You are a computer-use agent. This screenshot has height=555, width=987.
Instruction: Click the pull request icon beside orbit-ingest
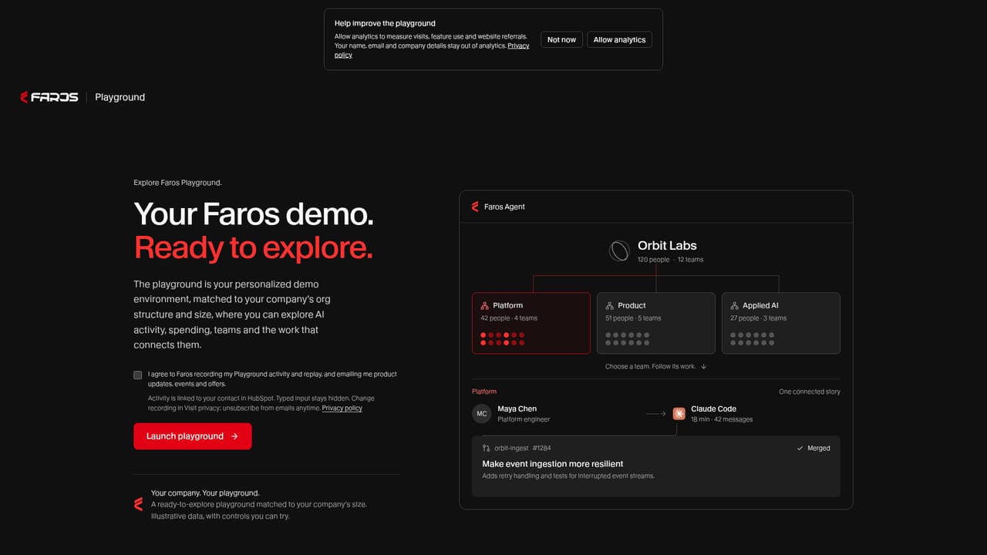(486, 448)
